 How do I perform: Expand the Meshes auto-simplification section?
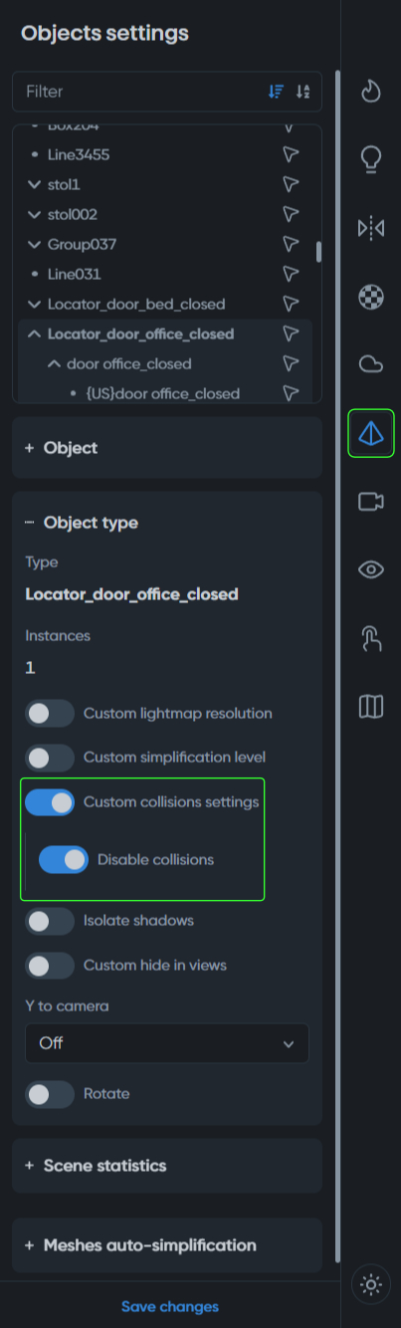[x=167, y=1245]
